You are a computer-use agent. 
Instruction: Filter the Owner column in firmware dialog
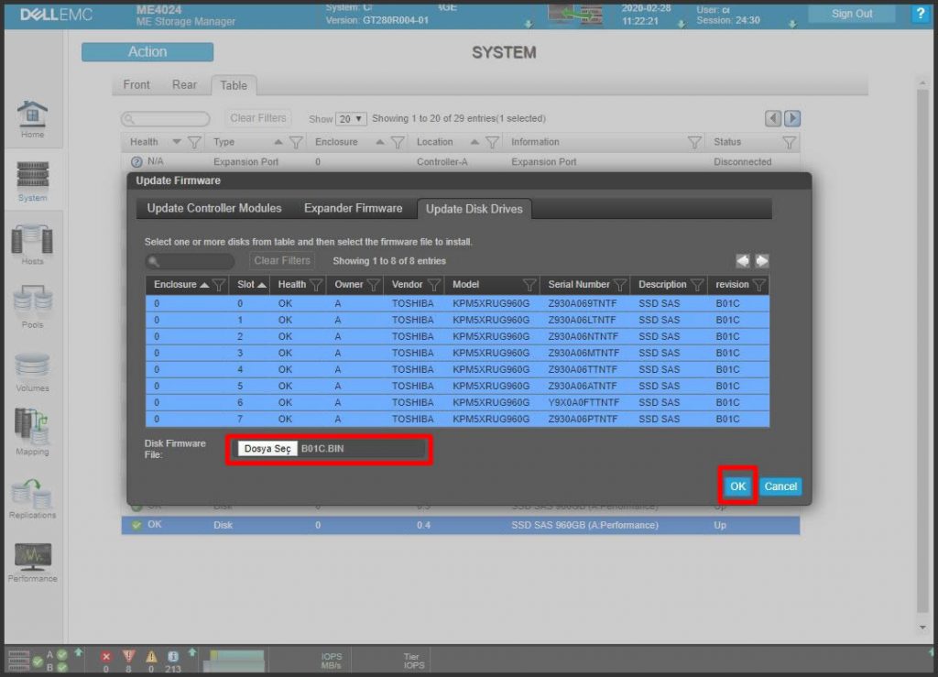pos(374,285)
